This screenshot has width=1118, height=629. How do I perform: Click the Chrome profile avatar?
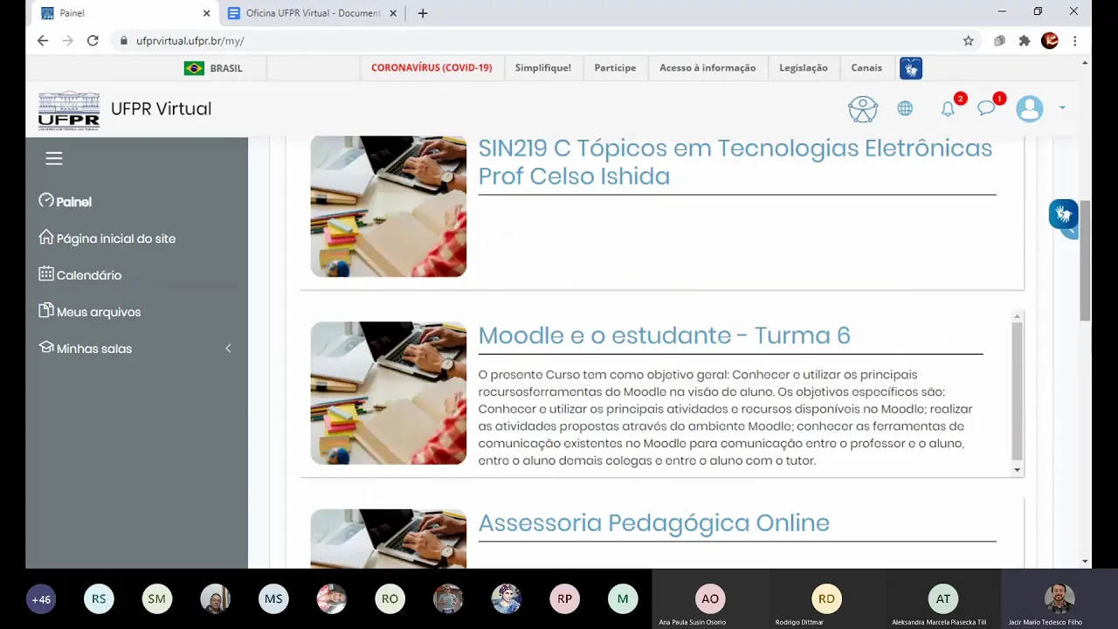[1050, 40]
